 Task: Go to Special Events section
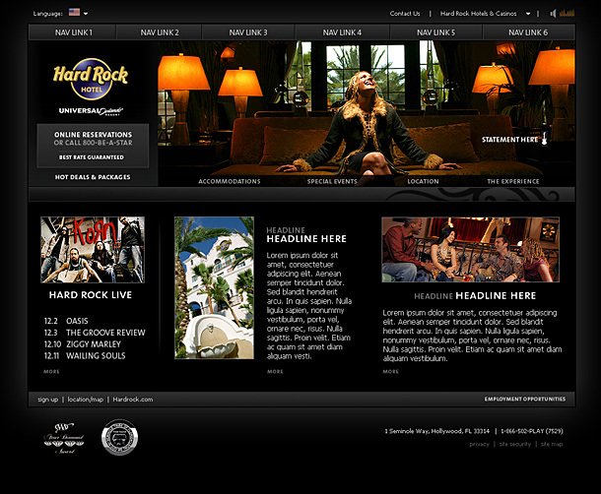(x=332, y=181)
